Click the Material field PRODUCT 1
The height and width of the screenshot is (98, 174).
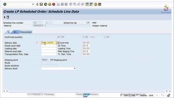coord(61,26)
